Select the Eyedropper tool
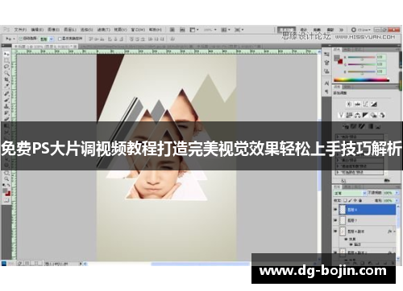 (6, 86)
